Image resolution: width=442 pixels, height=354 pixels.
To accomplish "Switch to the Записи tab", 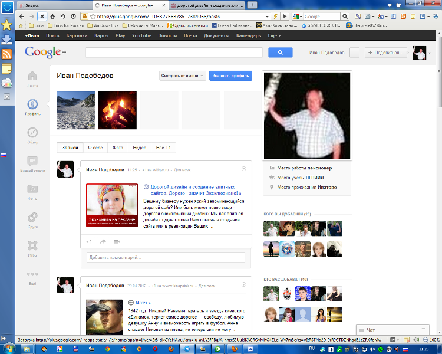I will 70,147.
